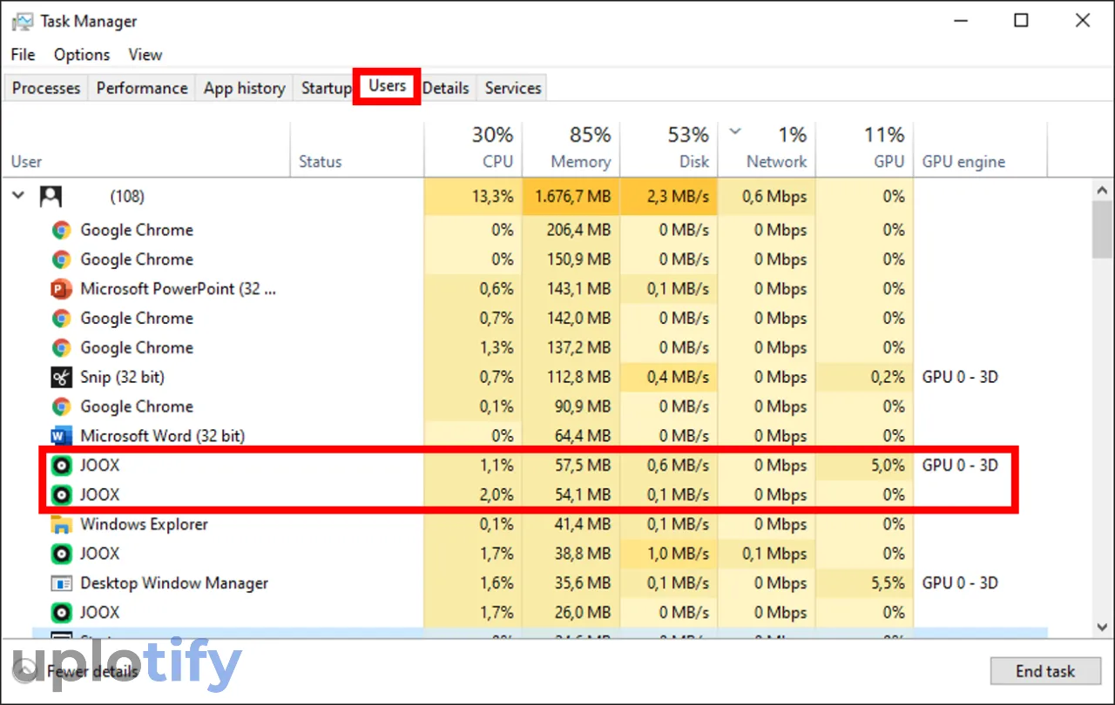Click the 0,6 Mbps network cell
Screen dimensions: 1115x705
[x=767, y=197]
